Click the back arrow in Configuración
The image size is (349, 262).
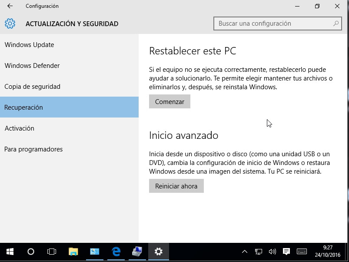(10, 6)
